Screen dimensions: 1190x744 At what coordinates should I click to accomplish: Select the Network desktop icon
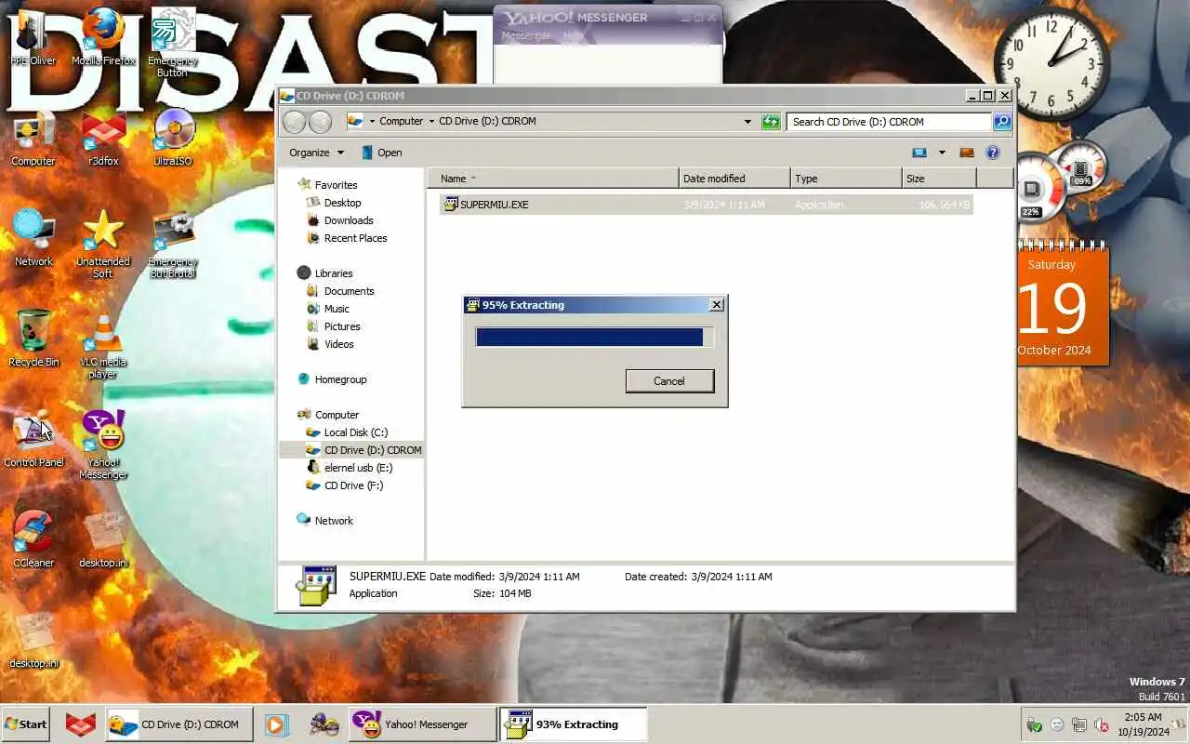coord(33,239)
